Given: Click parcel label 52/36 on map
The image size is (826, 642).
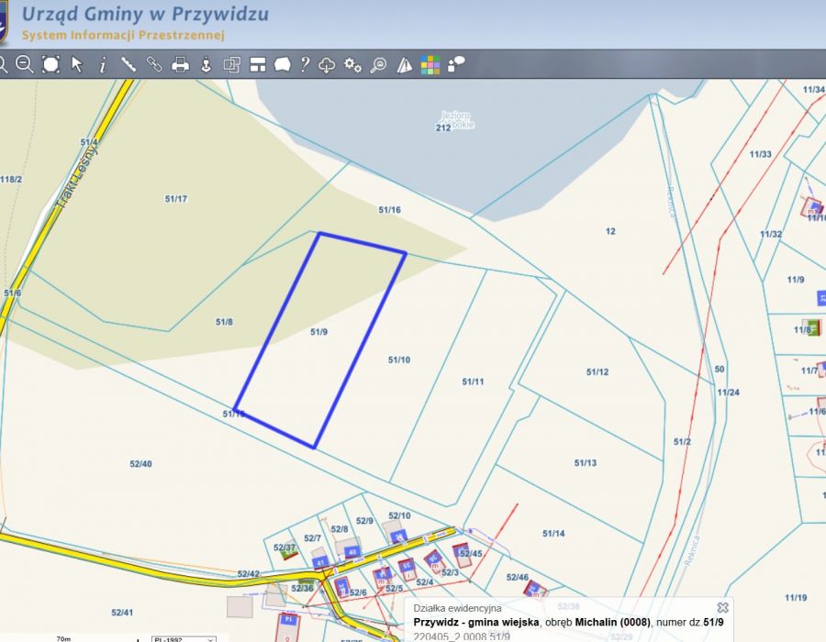Looking at the screenshot, I should (302, 588).
